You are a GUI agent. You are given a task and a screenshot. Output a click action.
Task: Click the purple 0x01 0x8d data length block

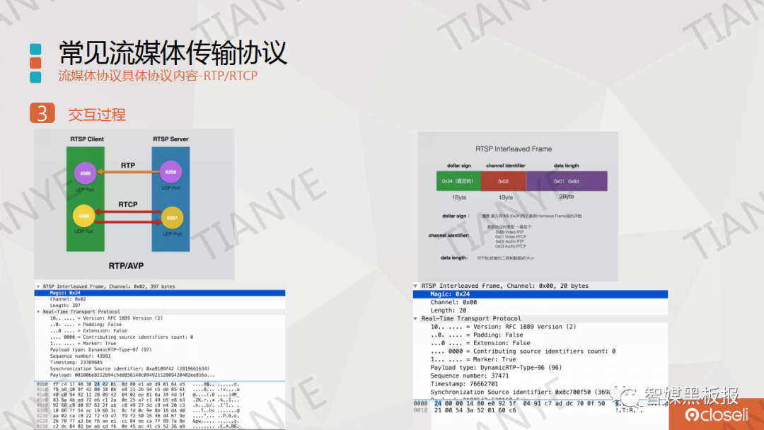567,181
